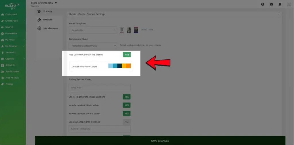Open the Media Templates dropdown
The width and height of the screenshot is (294, 145).
pos(93,30)
